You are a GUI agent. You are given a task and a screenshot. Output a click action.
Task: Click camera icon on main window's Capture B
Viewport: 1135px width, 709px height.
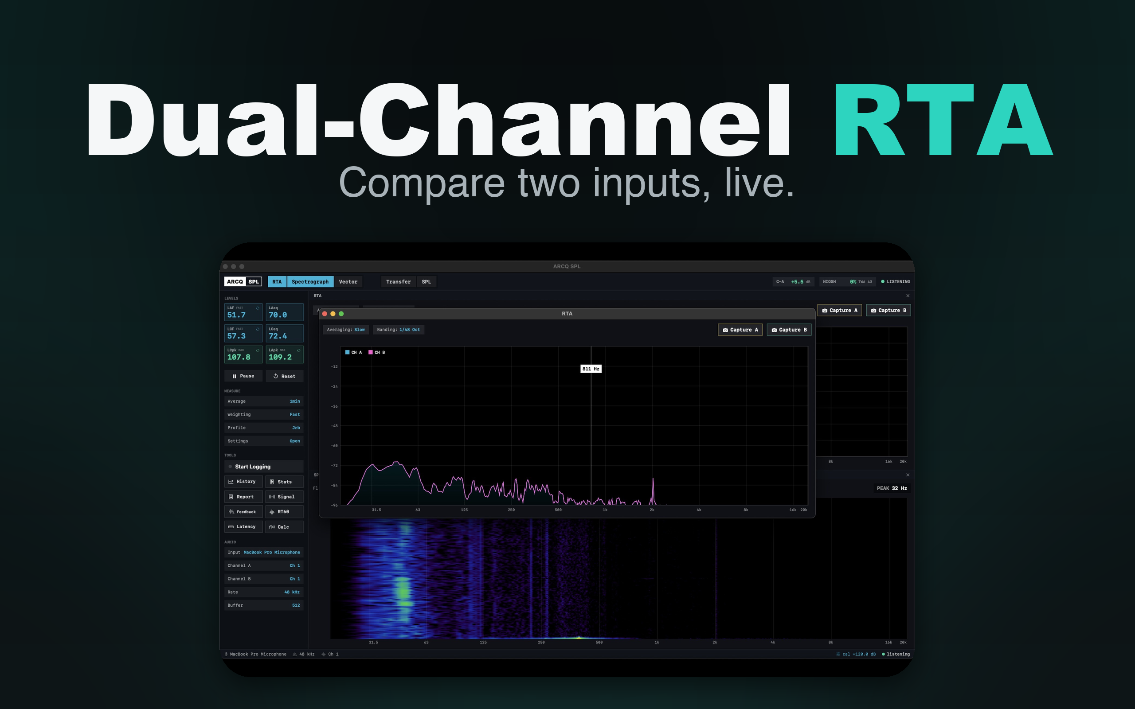tap(874, 311)
